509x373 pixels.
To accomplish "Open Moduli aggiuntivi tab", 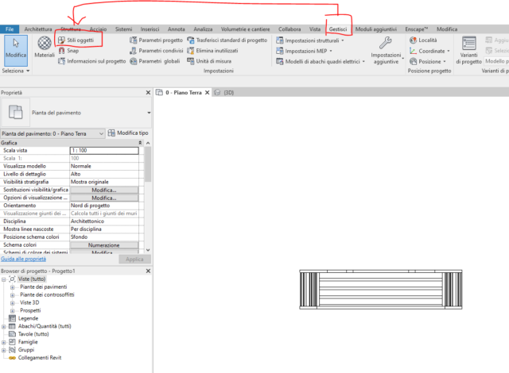I will [x=376, y=29].
